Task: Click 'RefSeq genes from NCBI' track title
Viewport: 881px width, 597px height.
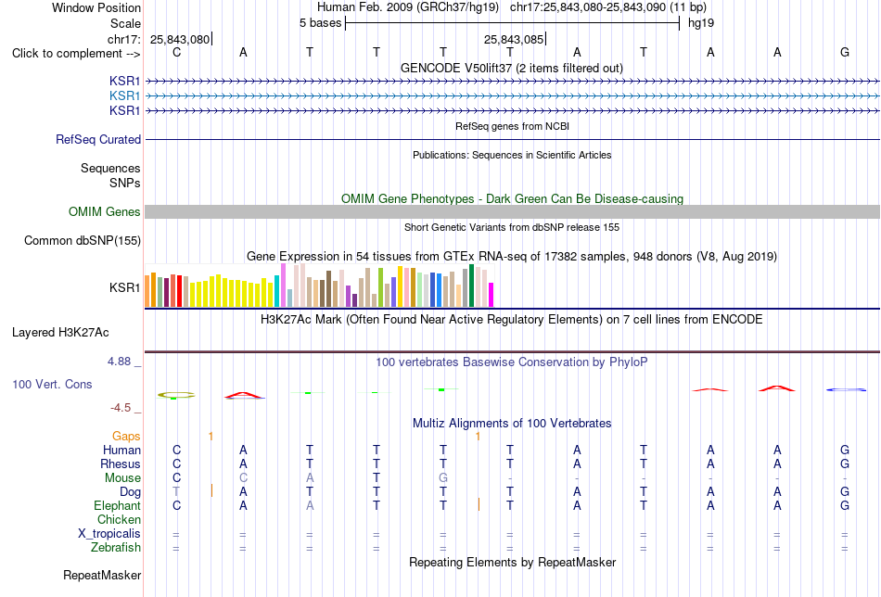Action: click(512, 126)
